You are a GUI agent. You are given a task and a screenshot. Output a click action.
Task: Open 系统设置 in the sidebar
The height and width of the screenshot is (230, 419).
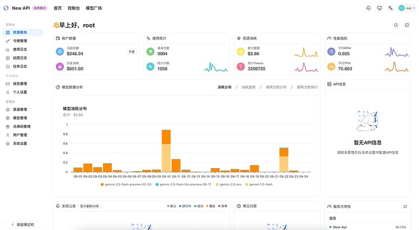coord(22,144)
